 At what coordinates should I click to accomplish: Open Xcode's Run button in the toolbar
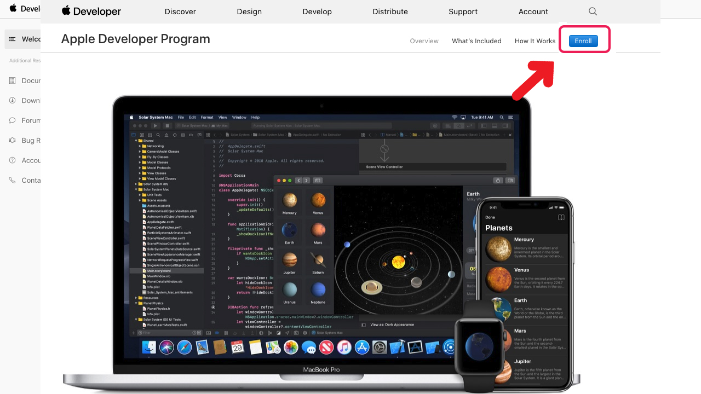[156, 125]
